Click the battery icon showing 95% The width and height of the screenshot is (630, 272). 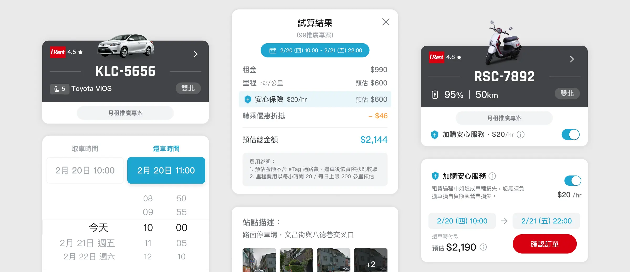pyautogui.click(x=435, y=94)
